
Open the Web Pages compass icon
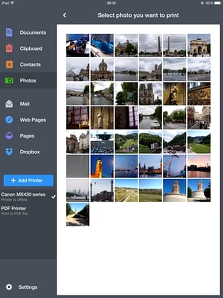[x=9, y=120]
